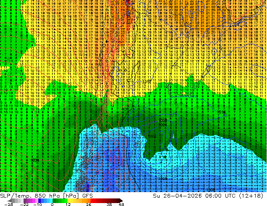Screen dimensions: 267x206
Task: Click the 38 legend scale label
Action: click(109, 204)
